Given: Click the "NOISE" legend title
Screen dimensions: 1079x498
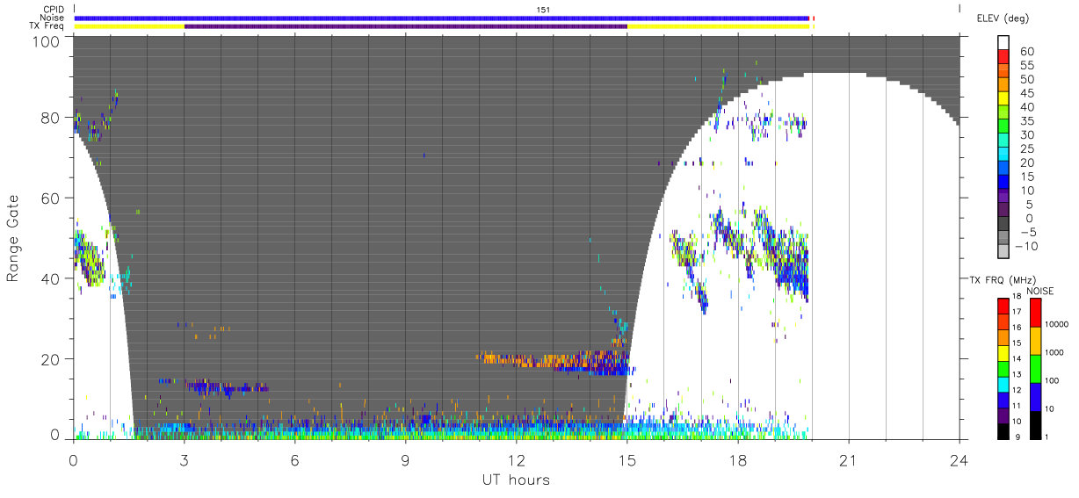Looking at the screenshot, I should pos(1041,291).
